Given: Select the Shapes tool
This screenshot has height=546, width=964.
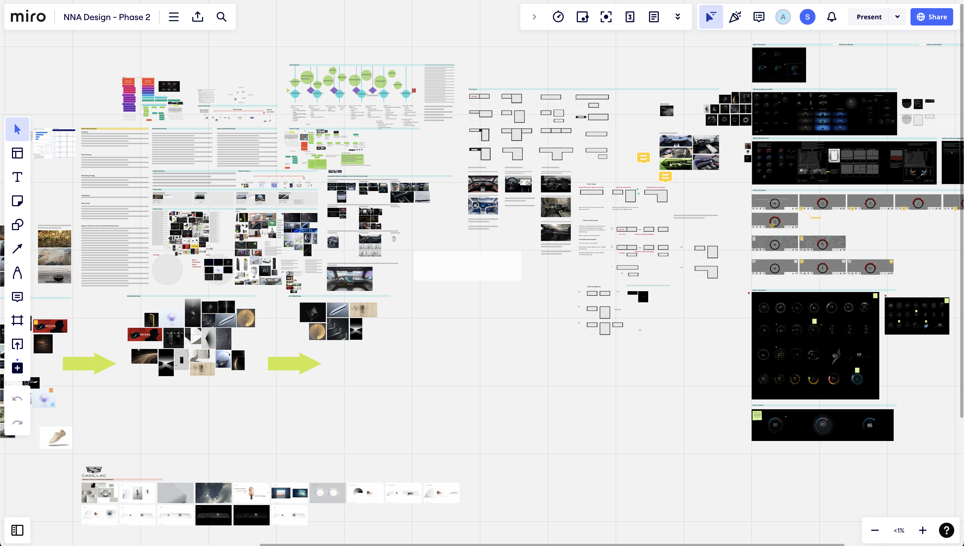Looking at the screenshot, I should point(17,225).
